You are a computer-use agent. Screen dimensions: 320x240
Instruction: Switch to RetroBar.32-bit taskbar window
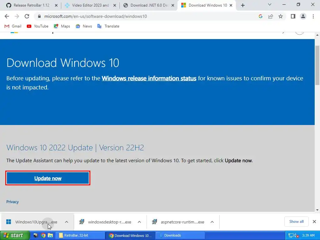click(81, 235)
